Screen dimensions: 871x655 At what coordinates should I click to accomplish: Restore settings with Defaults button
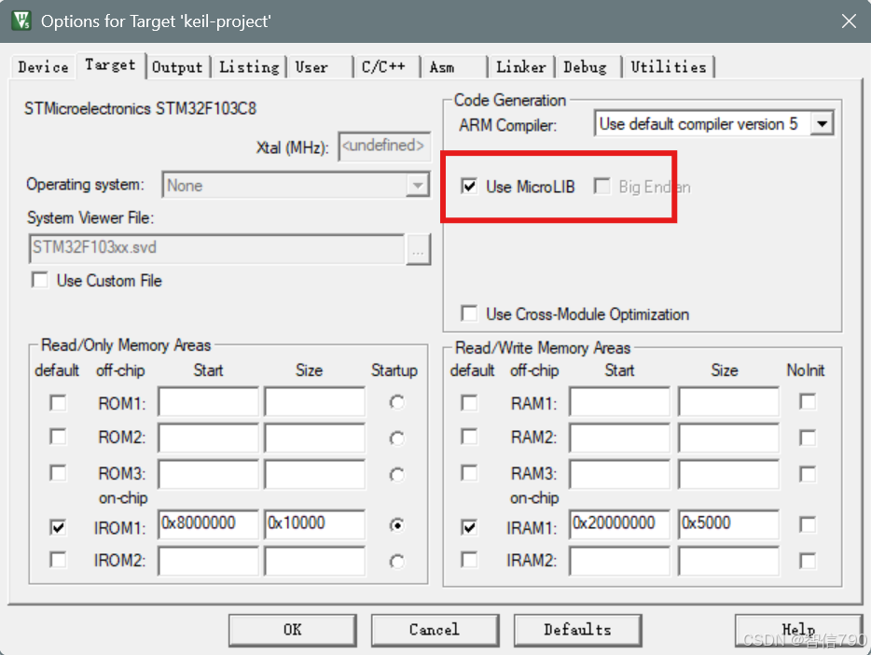coord(577,630)
